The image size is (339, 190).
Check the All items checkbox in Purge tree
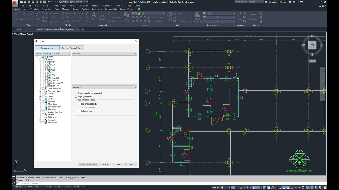(41, 57)
